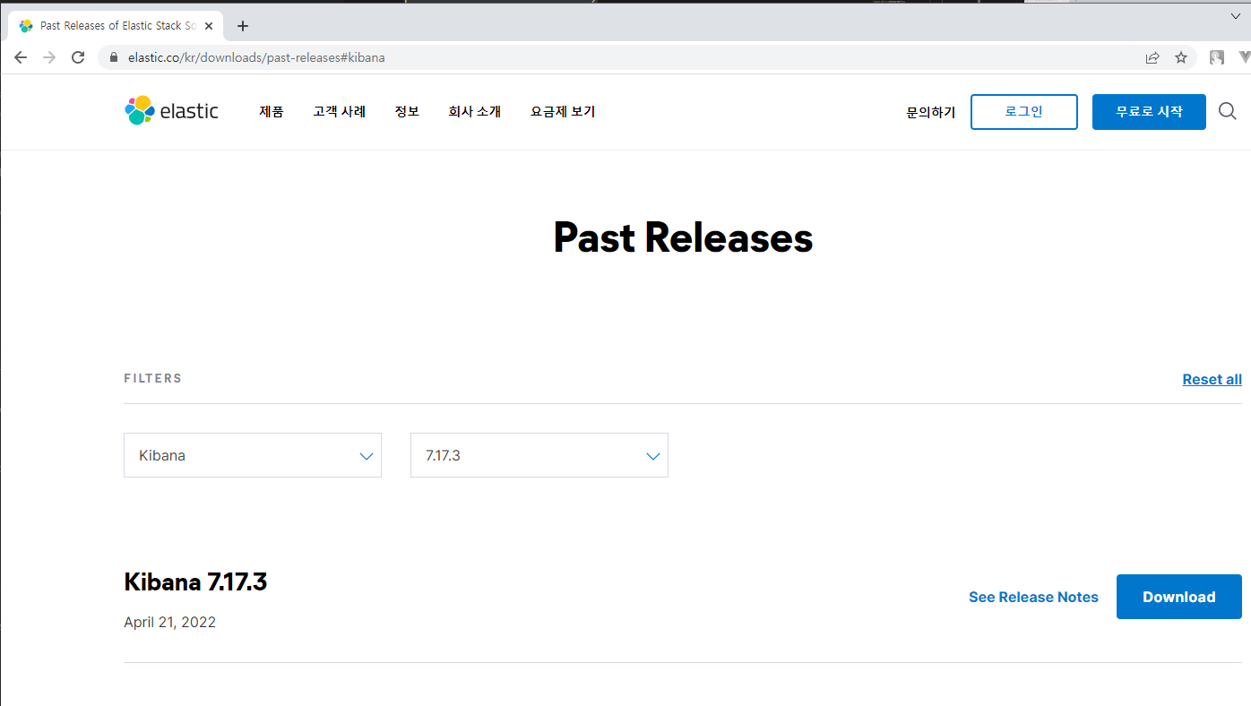Image resolution: width=1251 pixels, height=706 pixels.
Task: Open the 회사 소개 menu
Action: tap(475, 112)
